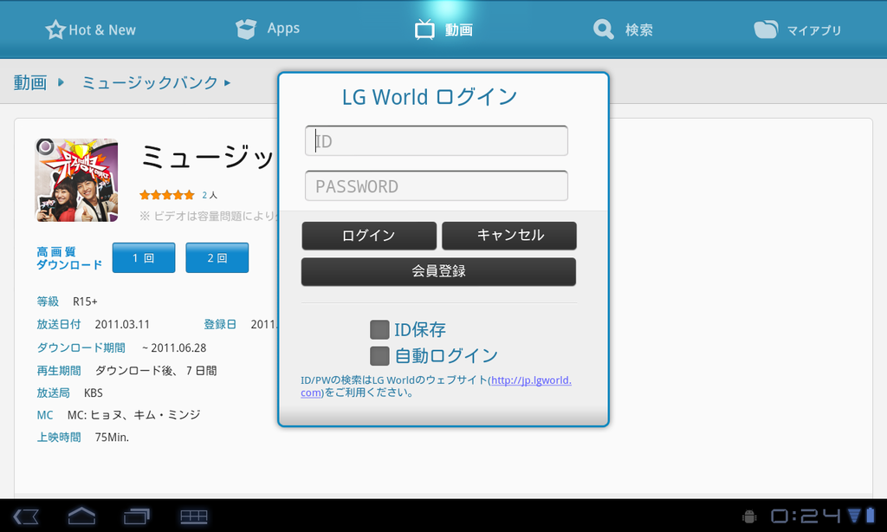Open the My Apps folder icon
This screenshot has width=887, height=532.
[x=766, y=29]
